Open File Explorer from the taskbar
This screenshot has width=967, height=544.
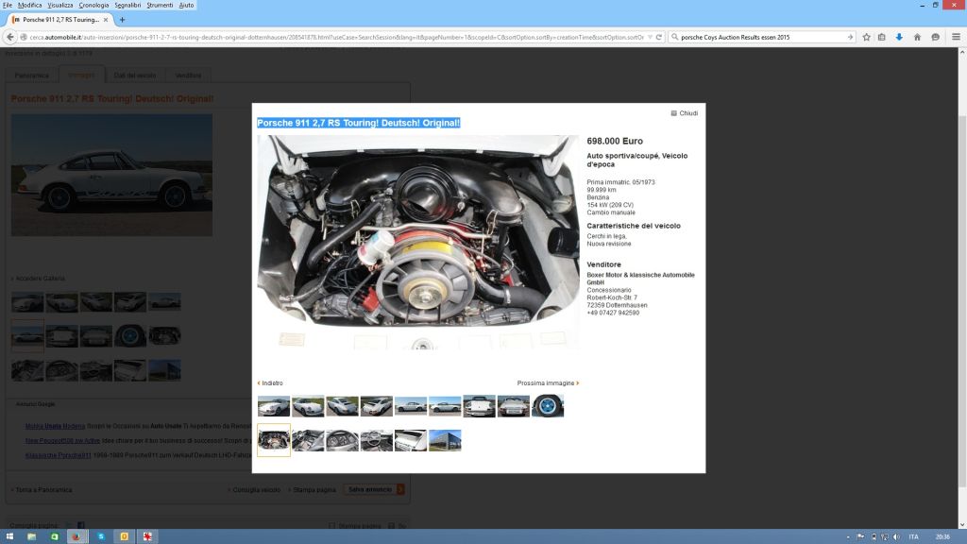pyautogui.click(x=31, y=536)
